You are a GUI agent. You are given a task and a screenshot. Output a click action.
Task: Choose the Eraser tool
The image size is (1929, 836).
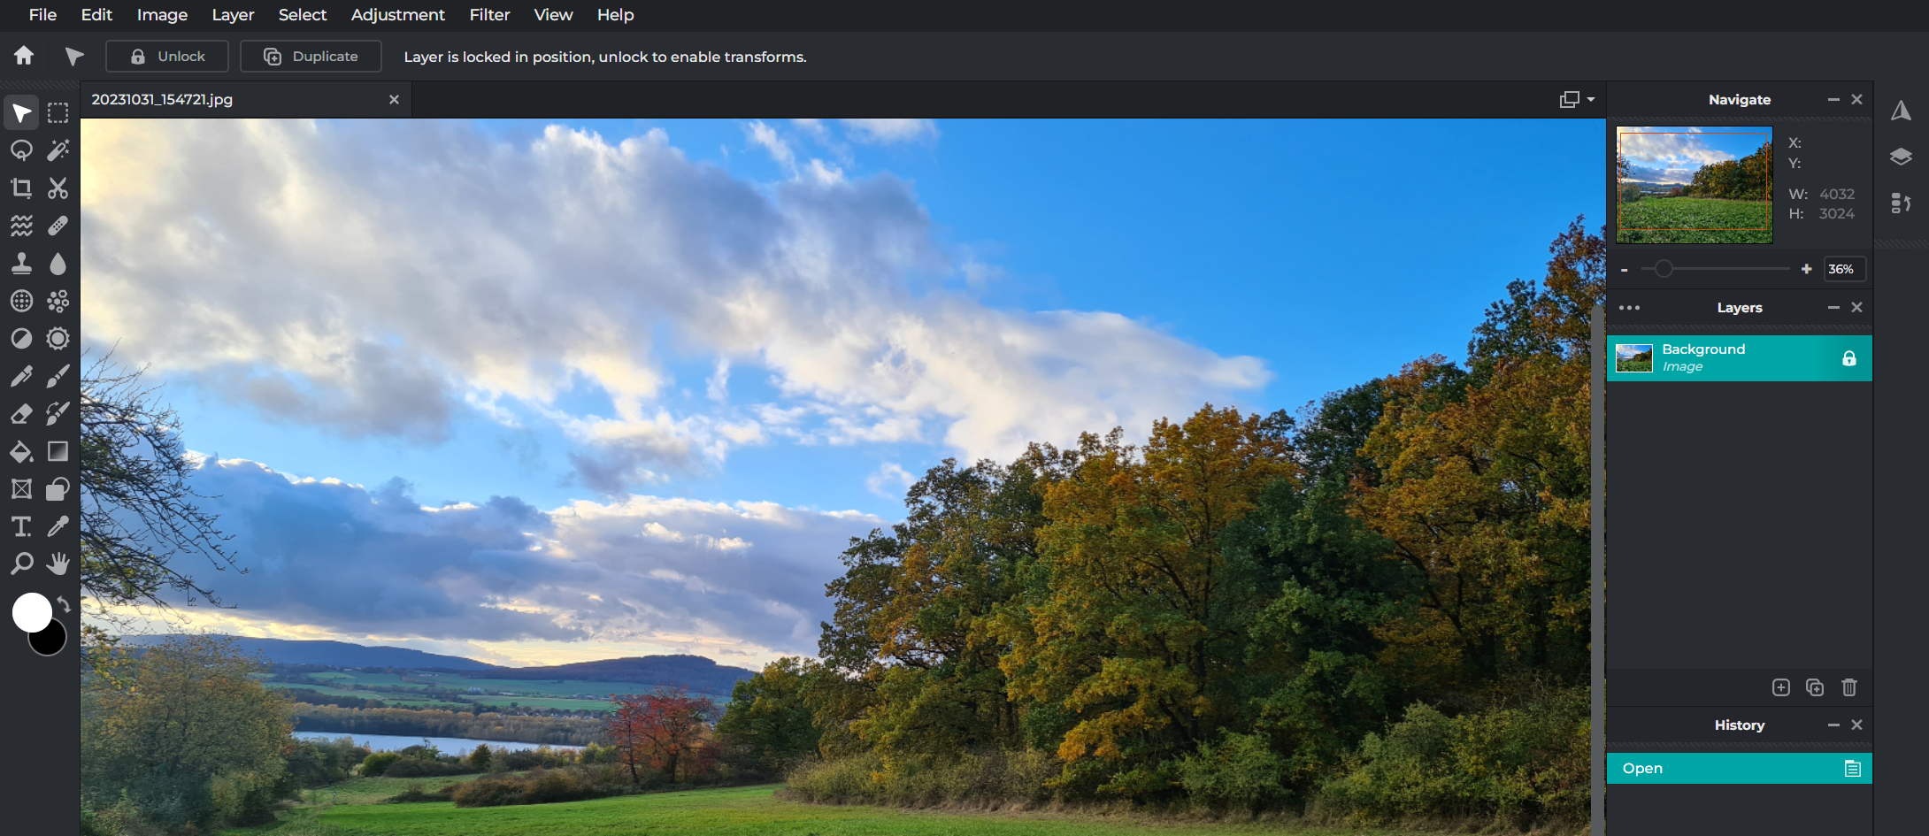point(21,413)
